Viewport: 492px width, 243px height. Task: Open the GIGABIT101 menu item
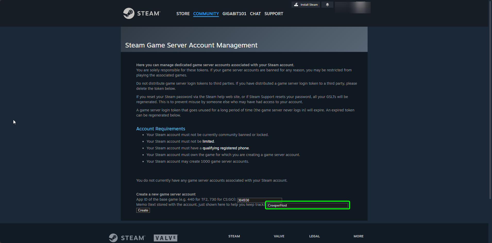[234, 14]
